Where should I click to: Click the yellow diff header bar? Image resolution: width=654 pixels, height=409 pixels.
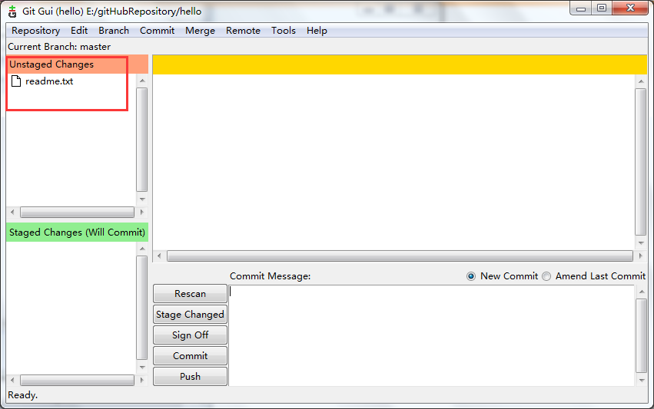[x=400, y=64]
